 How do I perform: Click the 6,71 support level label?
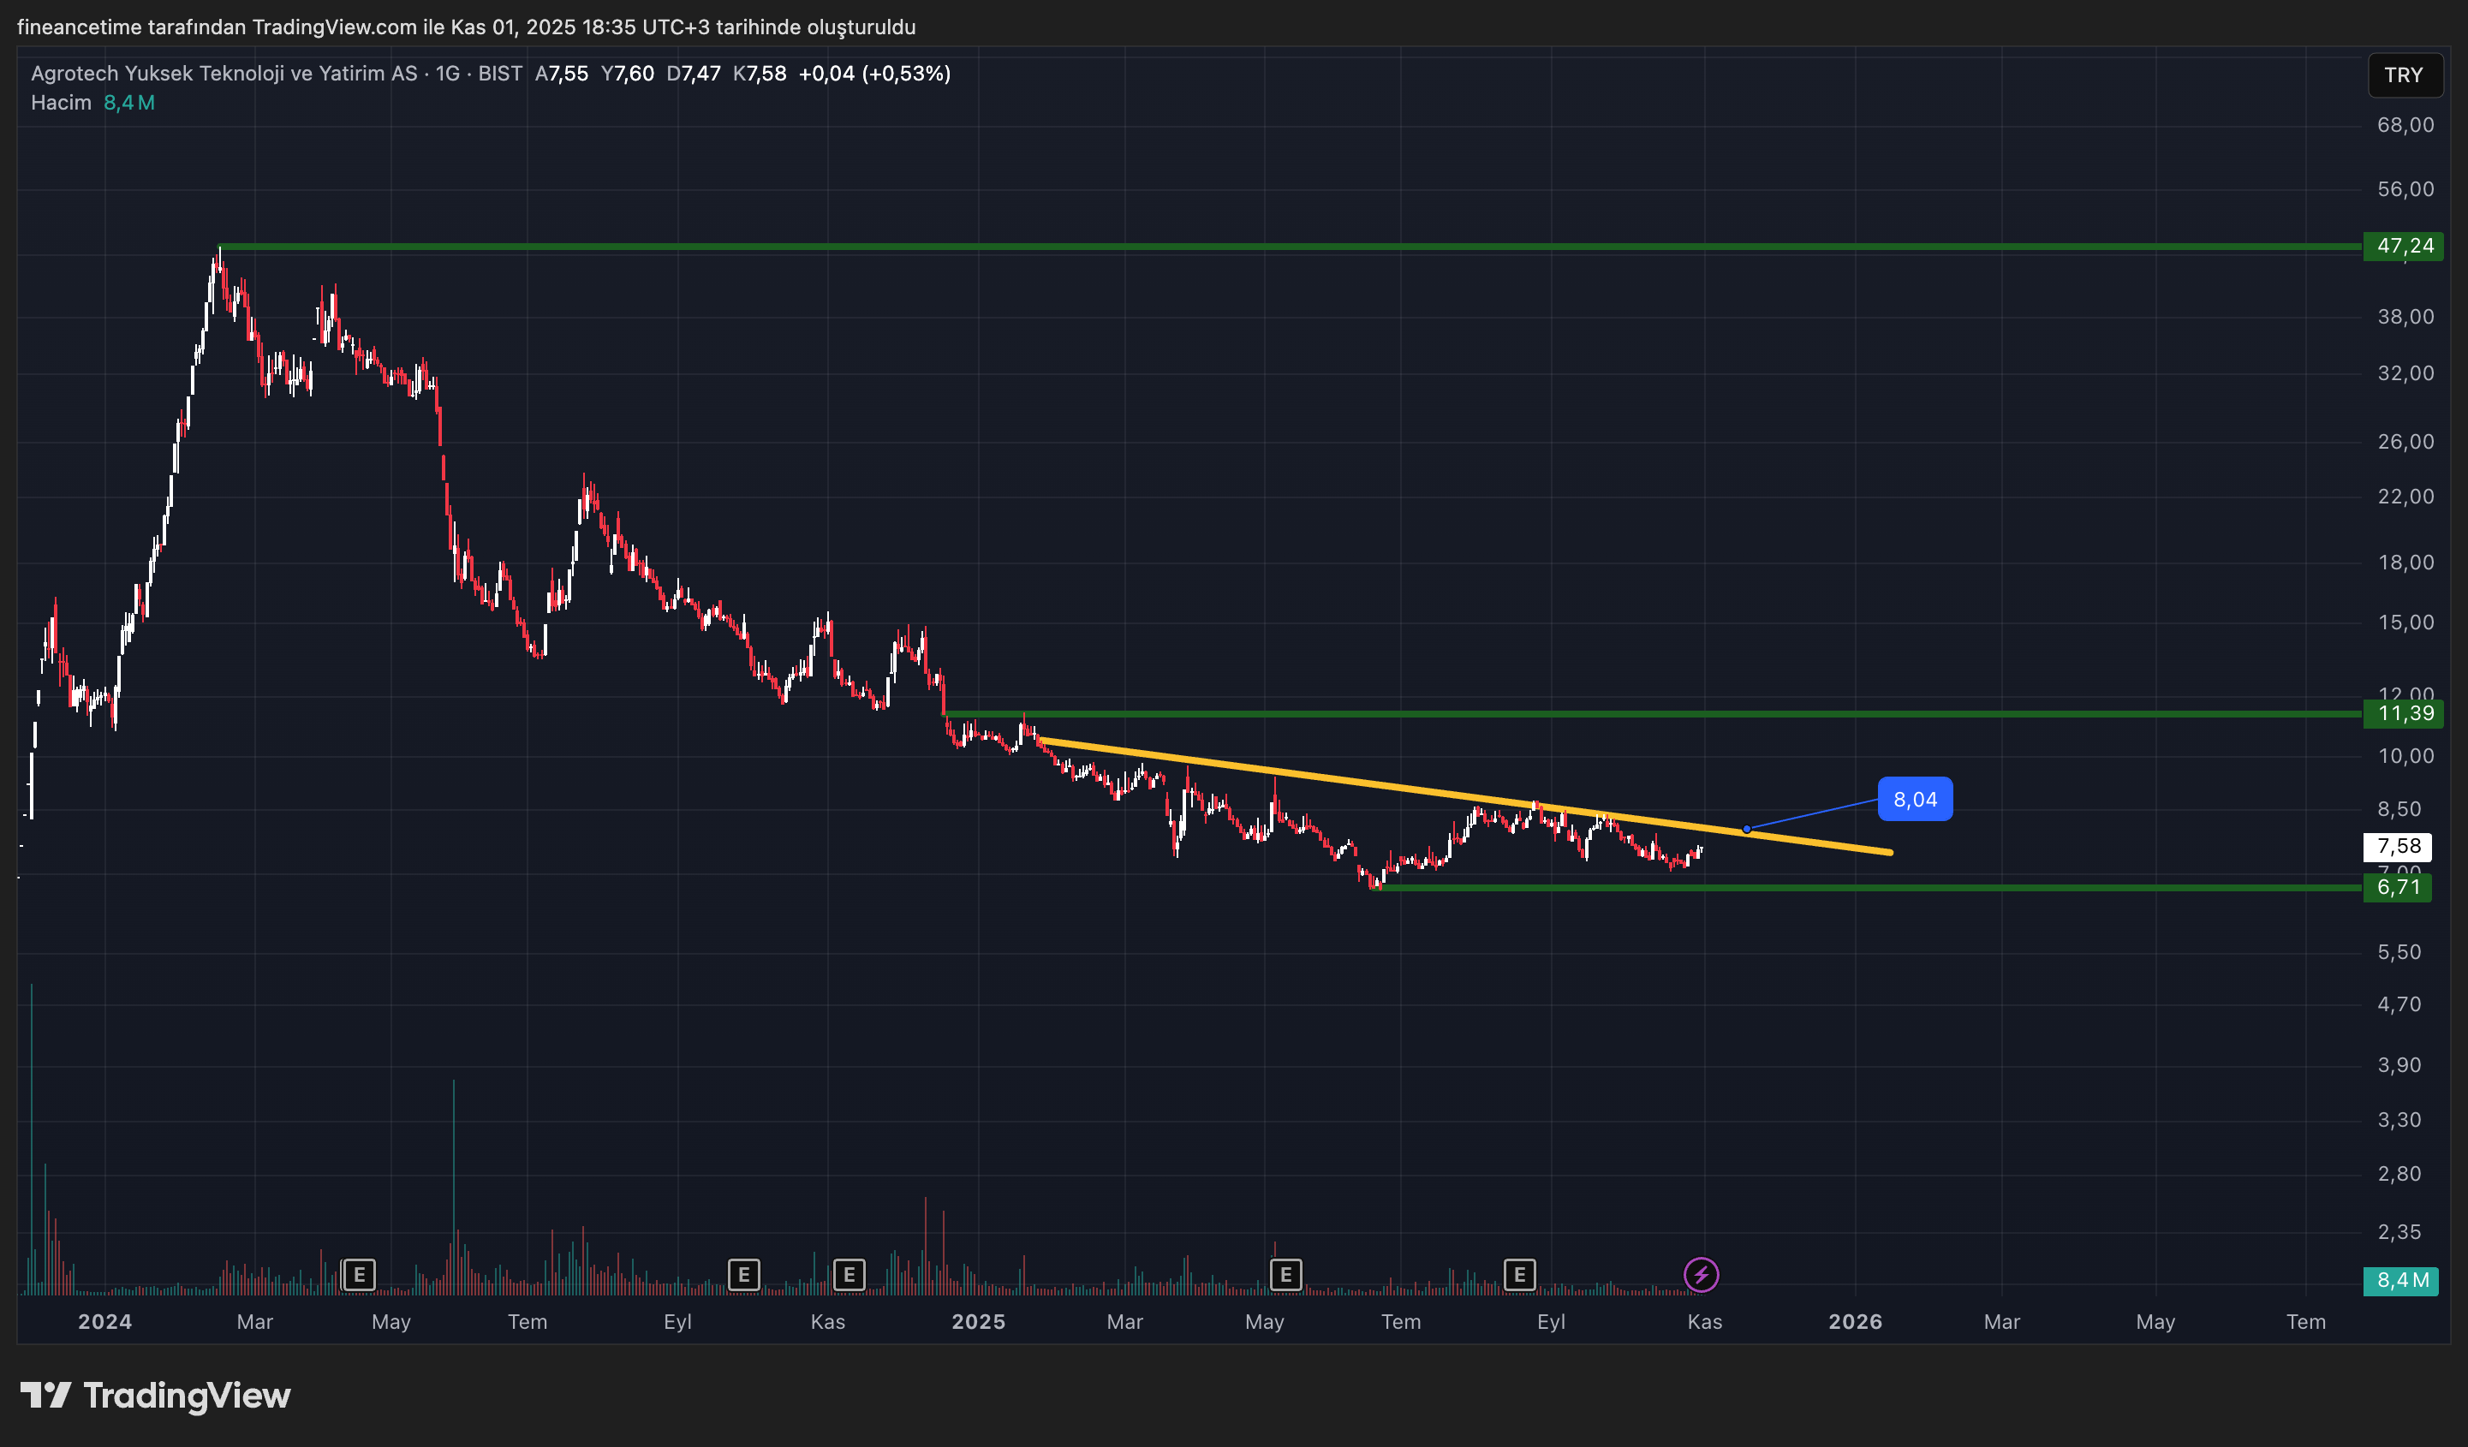(2398, 887)
